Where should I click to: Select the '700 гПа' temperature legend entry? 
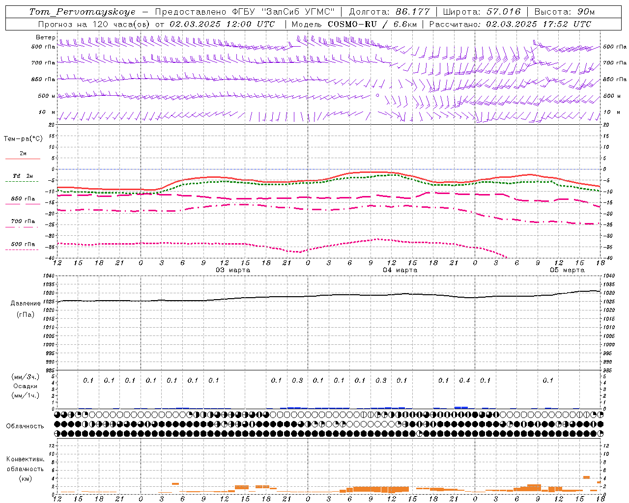coord(23,221)
